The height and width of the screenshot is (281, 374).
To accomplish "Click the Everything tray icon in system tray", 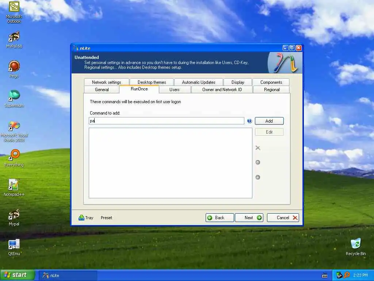I will coord(347,275).
